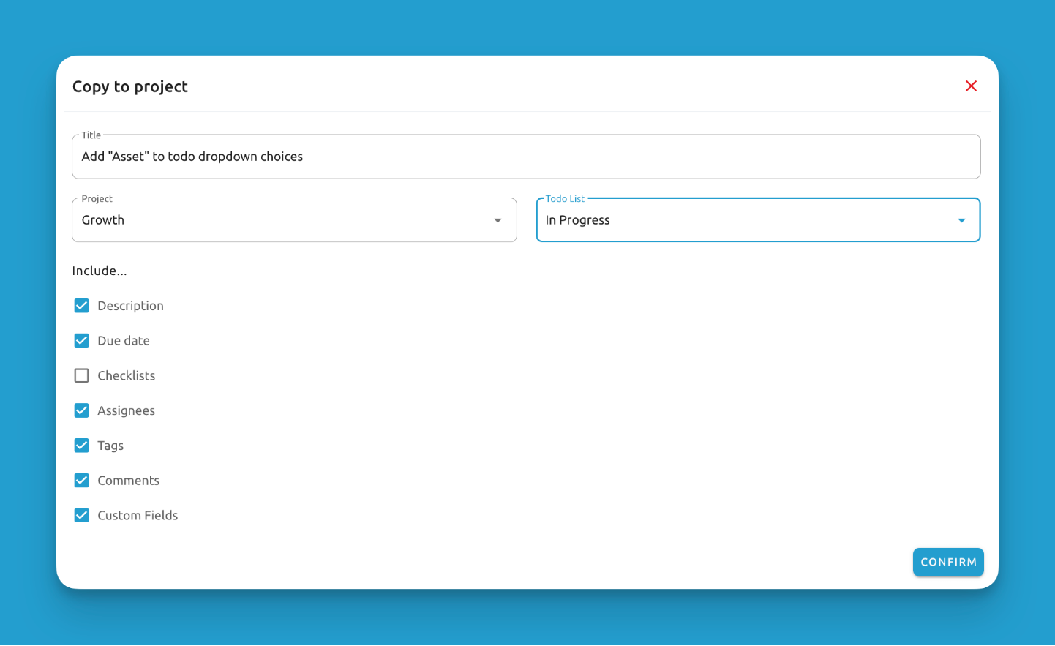This screenshot has height=646, width=1055.
Task: Click the Due date label text
Action: coord(124,341)
